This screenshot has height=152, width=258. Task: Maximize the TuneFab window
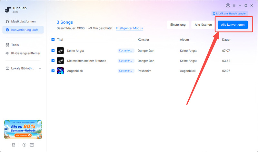(246, 5)
